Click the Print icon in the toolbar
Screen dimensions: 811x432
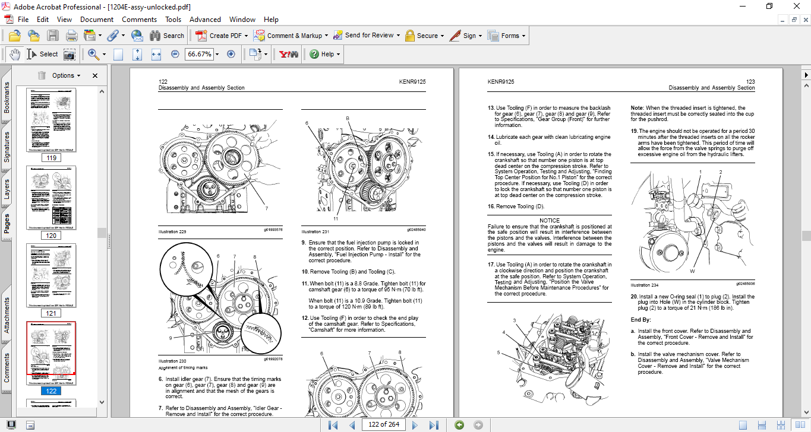click(71, 36)
